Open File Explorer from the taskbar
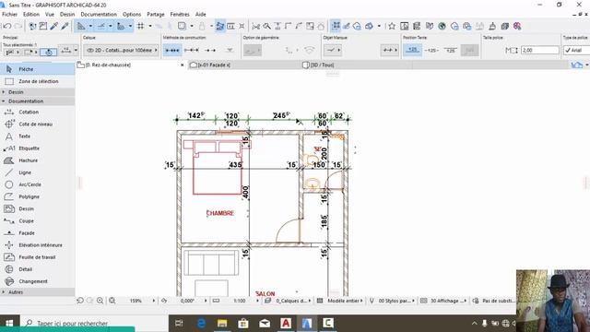 pos(222,324)
